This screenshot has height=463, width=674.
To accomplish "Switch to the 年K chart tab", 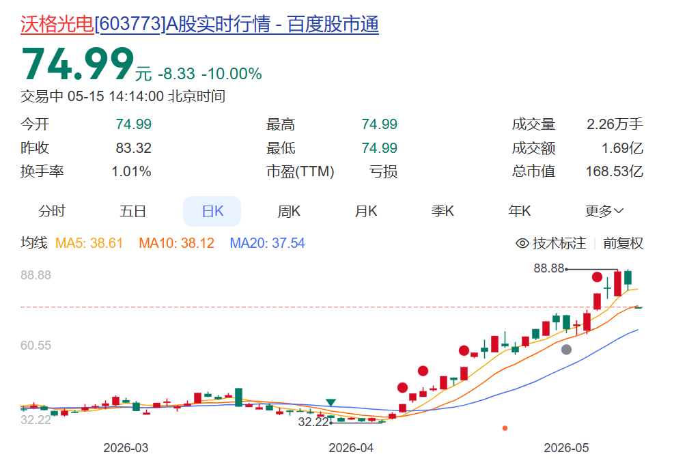I will tap(519, 211).
